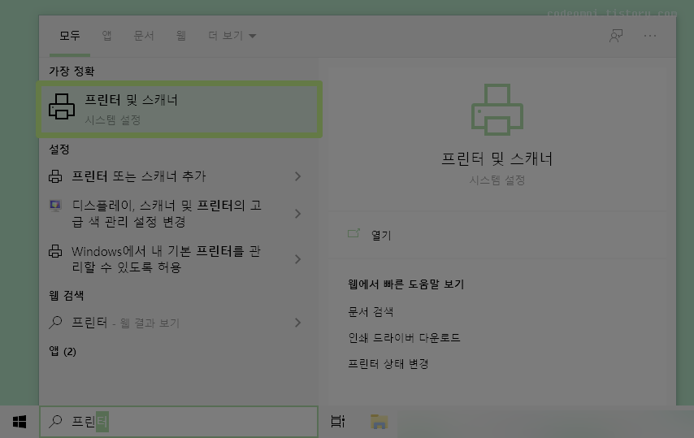This screenshot has width=694, height=438.
Task: Expand the 앱 (2) section
Action: coord(63,351)
